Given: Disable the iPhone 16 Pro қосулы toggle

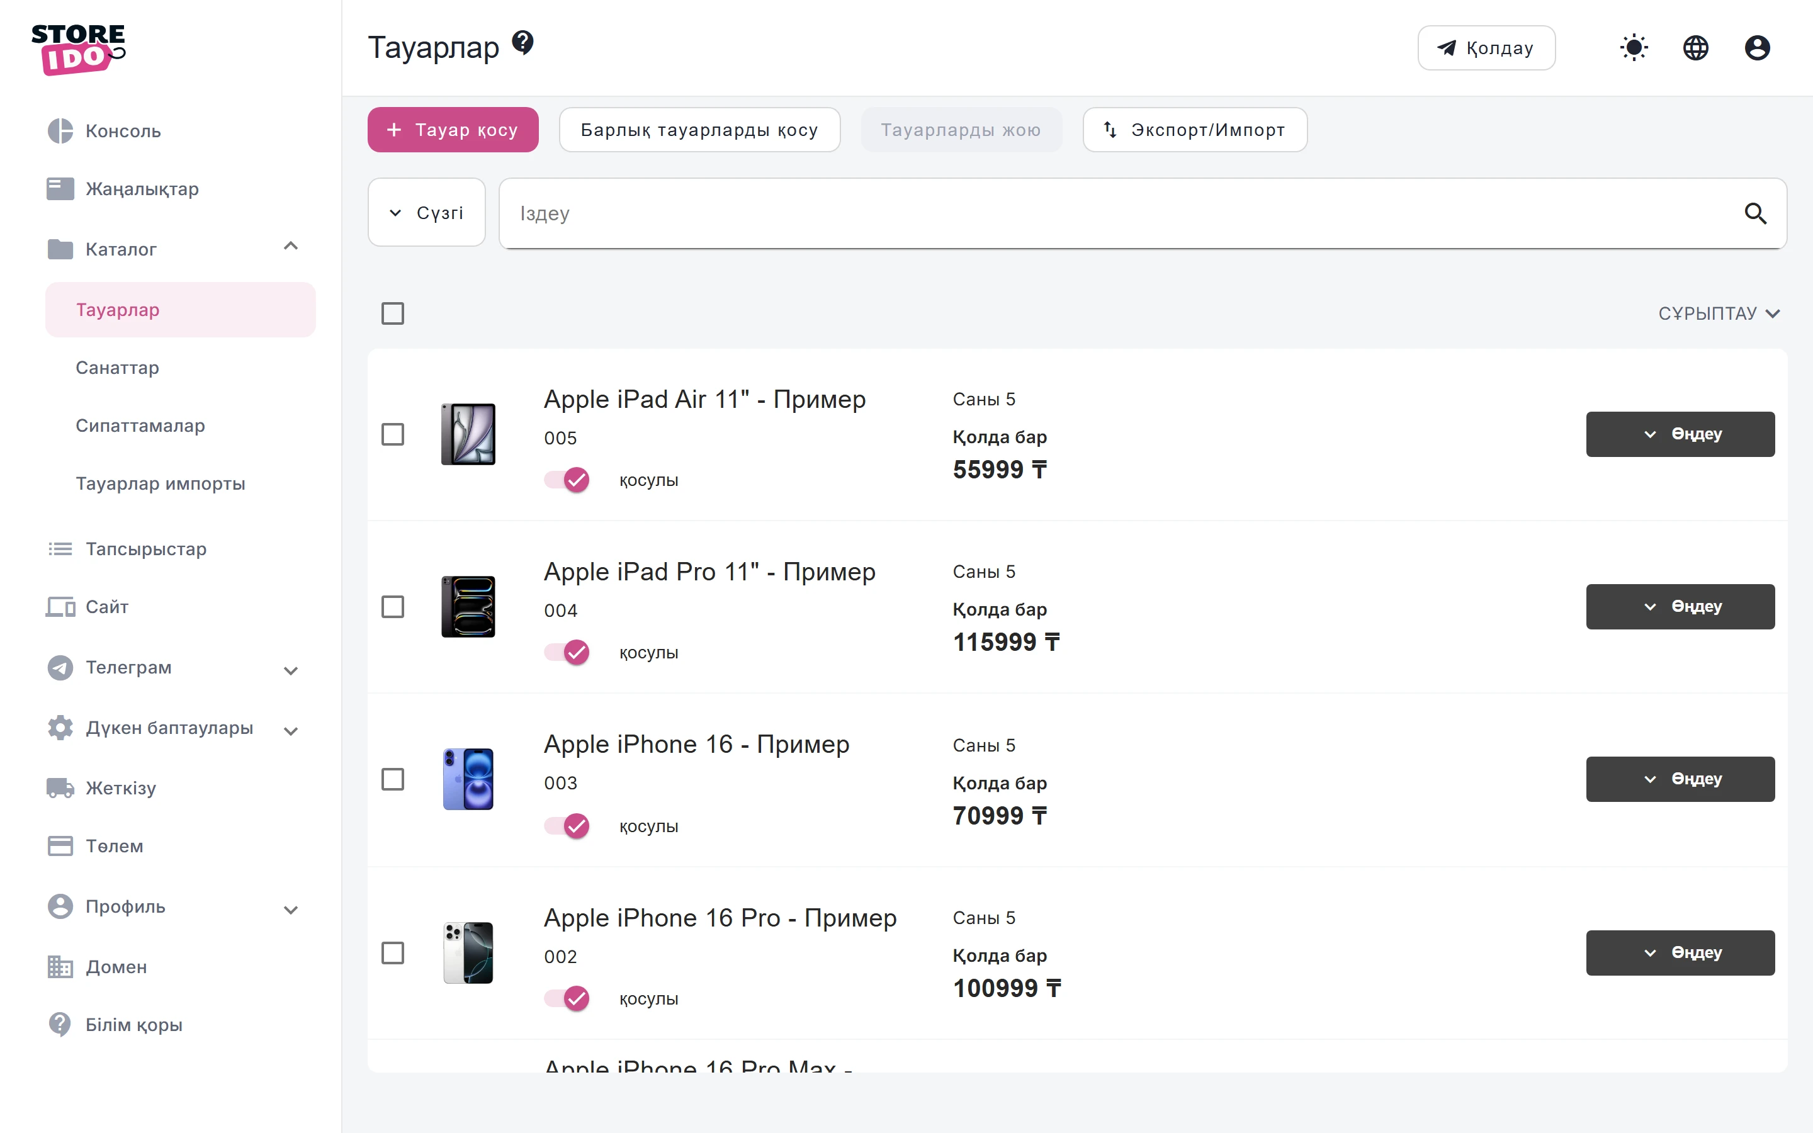Looking at the screenshot, I should (x=567, y=998).
